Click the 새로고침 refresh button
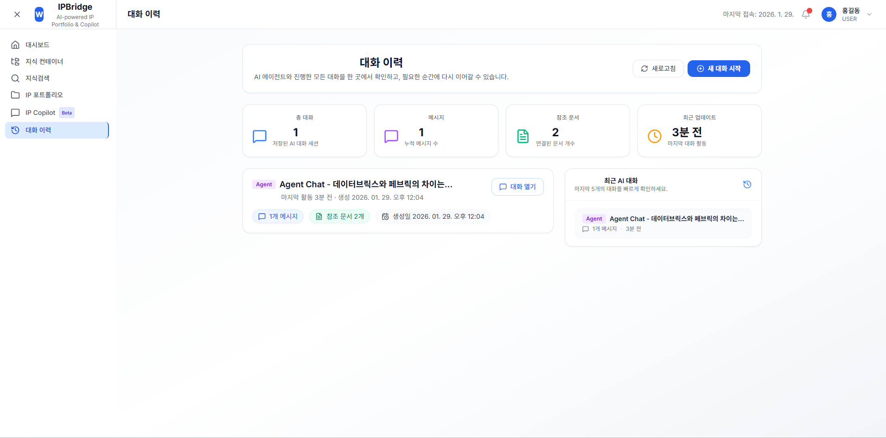 [658, 69]
